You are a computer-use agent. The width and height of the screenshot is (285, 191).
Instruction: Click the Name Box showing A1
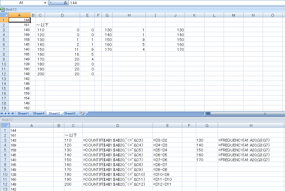tap(22, 3)
